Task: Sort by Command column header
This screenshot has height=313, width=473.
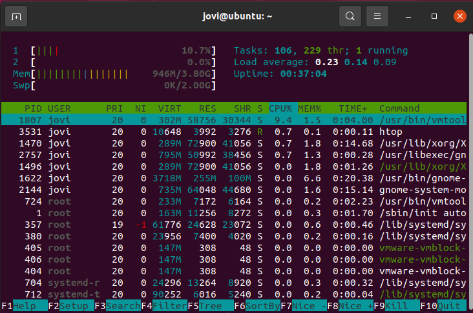Action: pyautogui.click(x=399, y=108)
